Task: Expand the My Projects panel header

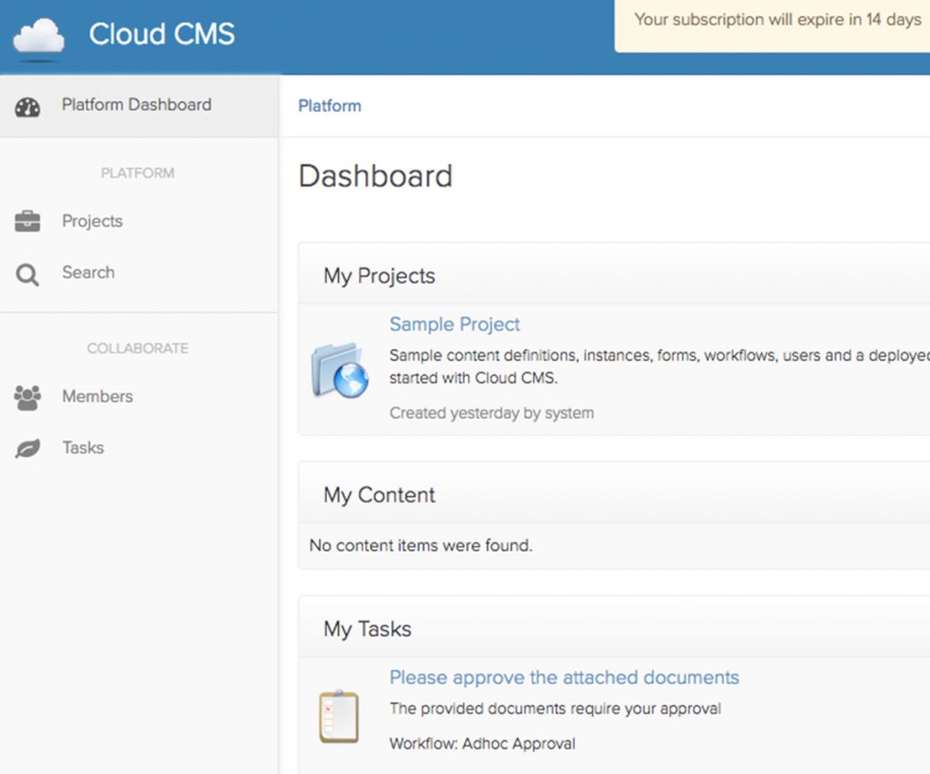Action: coord(379,275)
